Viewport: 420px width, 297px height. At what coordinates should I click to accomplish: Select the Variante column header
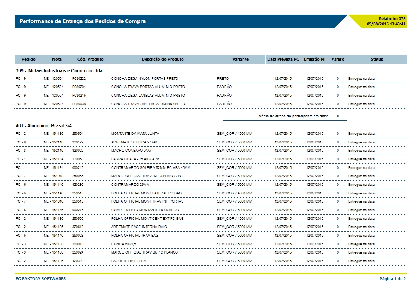click(240, 59)
